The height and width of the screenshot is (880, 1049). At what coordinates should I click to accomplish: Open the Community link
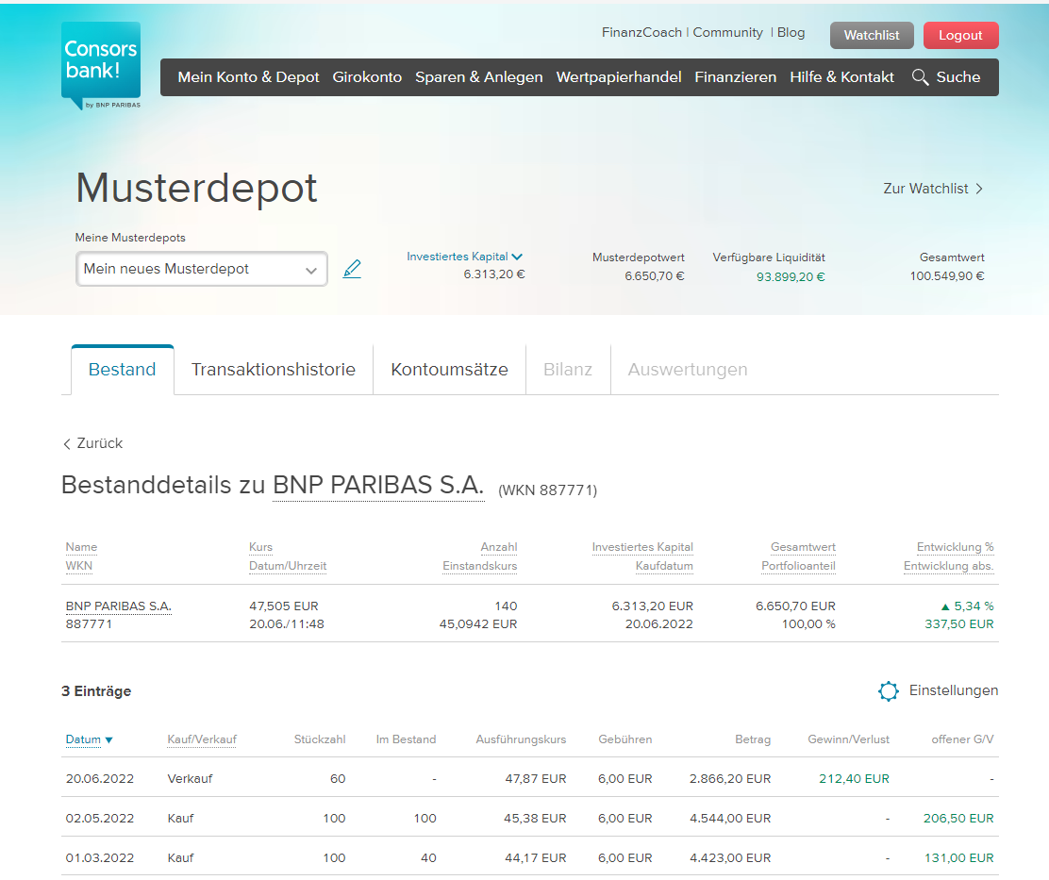click(x=728, y=33)
